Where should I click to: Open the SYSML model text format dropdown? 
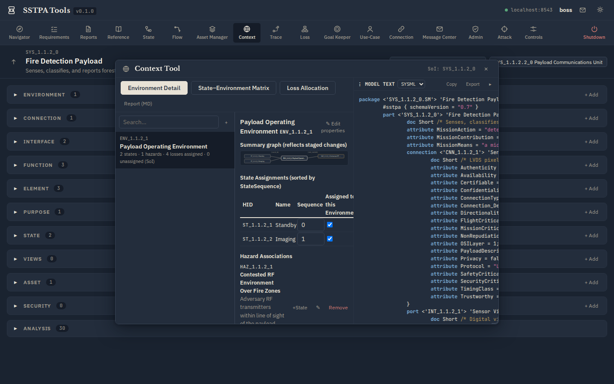tap(411, 84)
